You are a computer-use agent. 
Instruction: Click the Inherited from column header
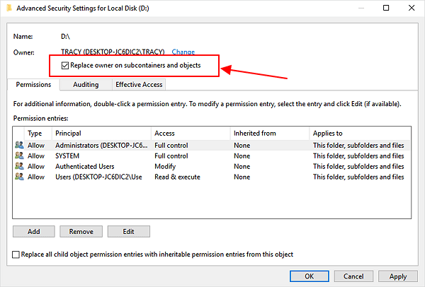point(269,133)
